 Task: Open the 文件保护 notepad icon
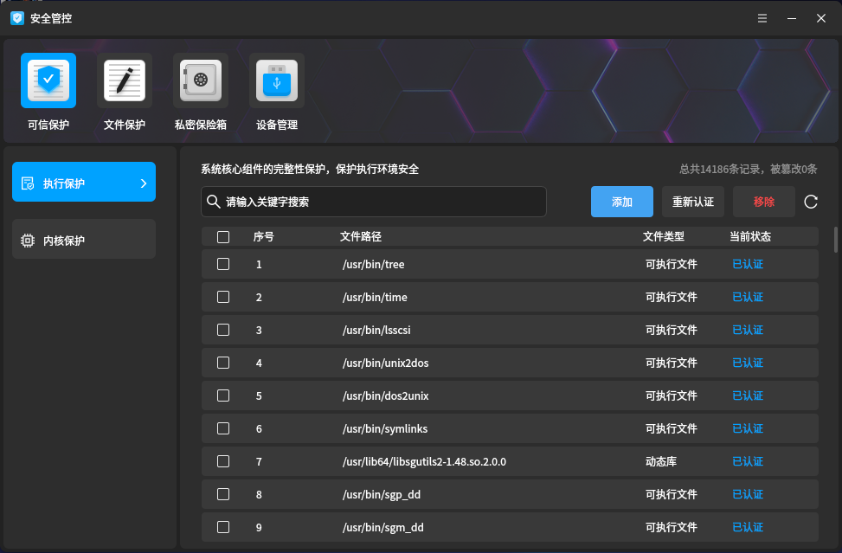[125, 80]
